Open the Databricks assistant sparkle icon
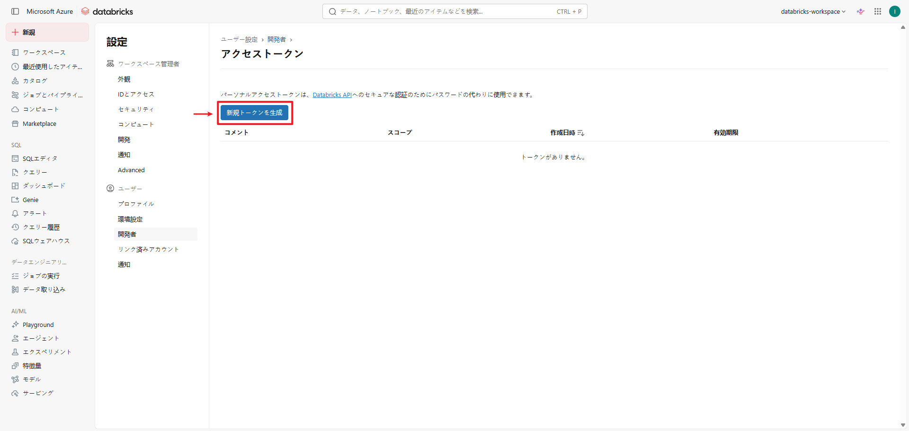 [x=861, y=11]
